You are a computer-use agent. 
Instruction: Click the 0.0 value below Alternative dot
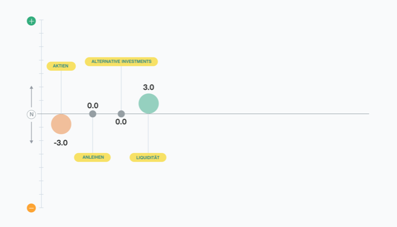click(x=121, y=122)
